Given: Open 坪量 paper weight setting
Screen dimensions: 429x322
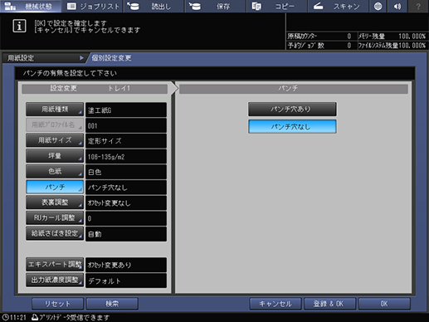Looking at the screenshot, I should [x=55, y=156].
